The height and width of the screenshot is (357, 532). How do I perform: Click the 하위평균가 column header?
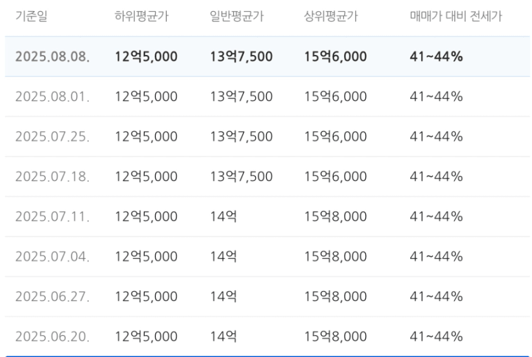click(x=141, y=16)
